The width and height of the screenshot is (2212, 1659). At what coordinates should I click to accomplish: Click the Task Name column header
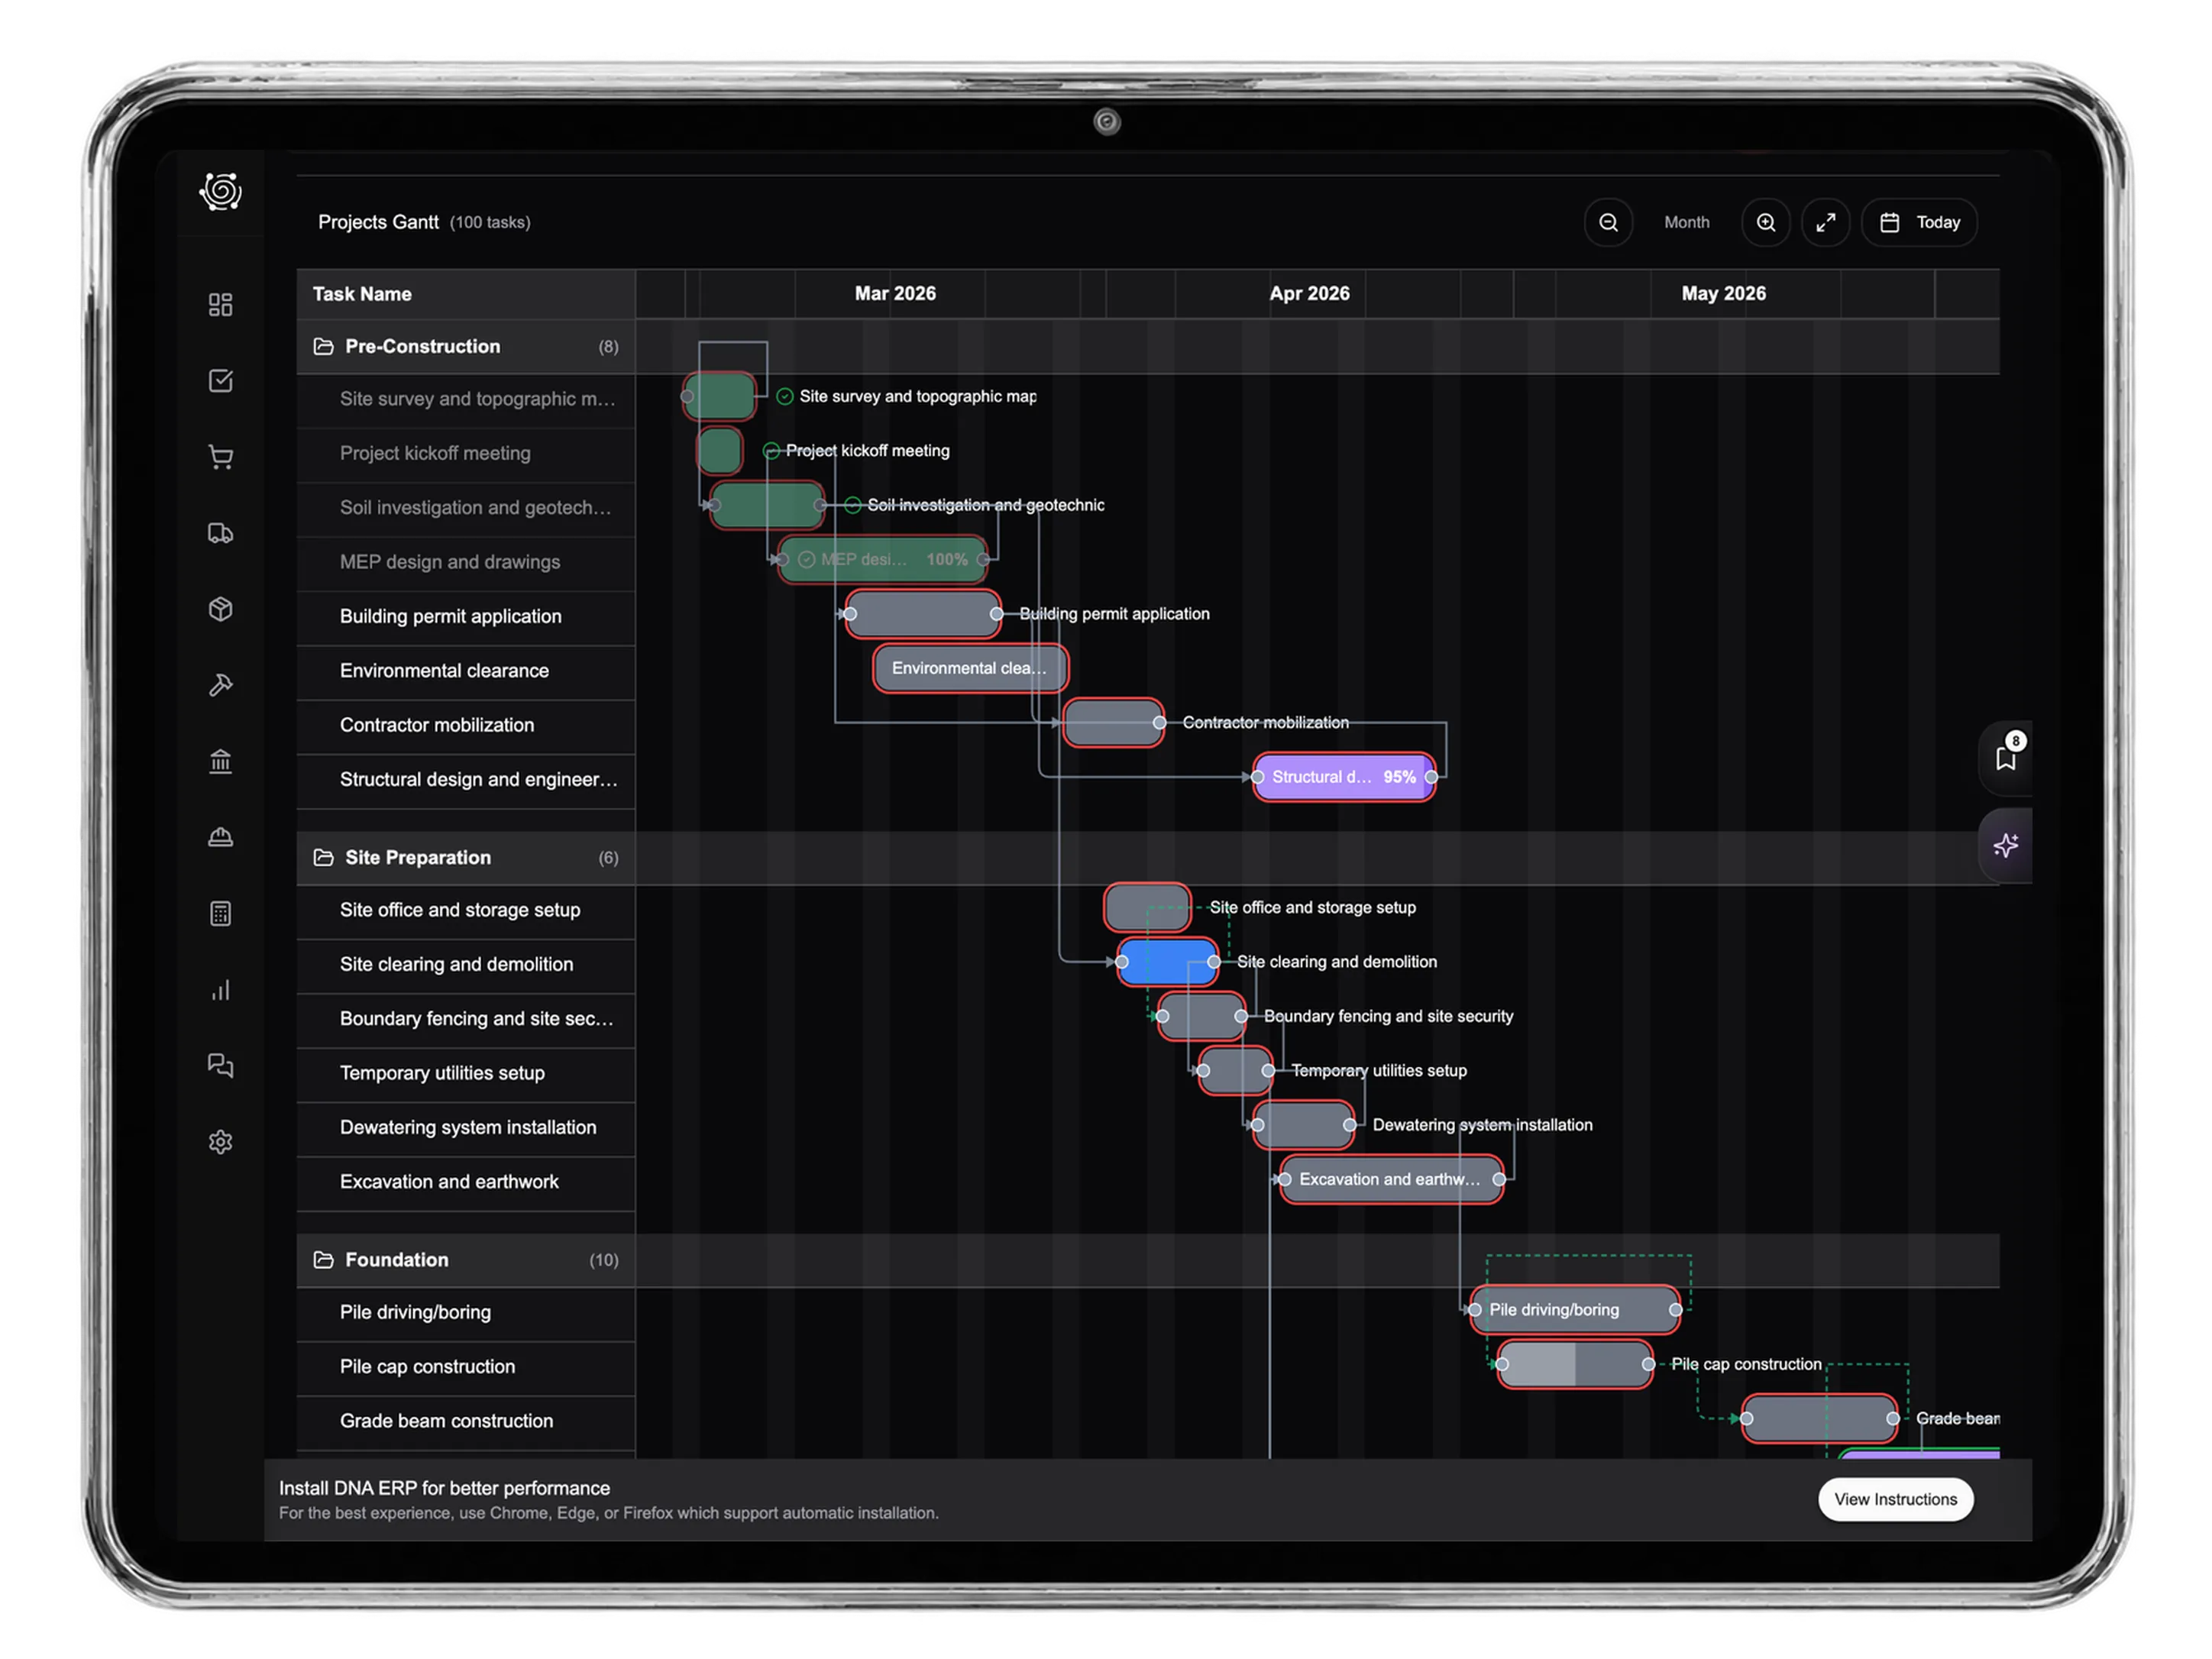point(466,294)
